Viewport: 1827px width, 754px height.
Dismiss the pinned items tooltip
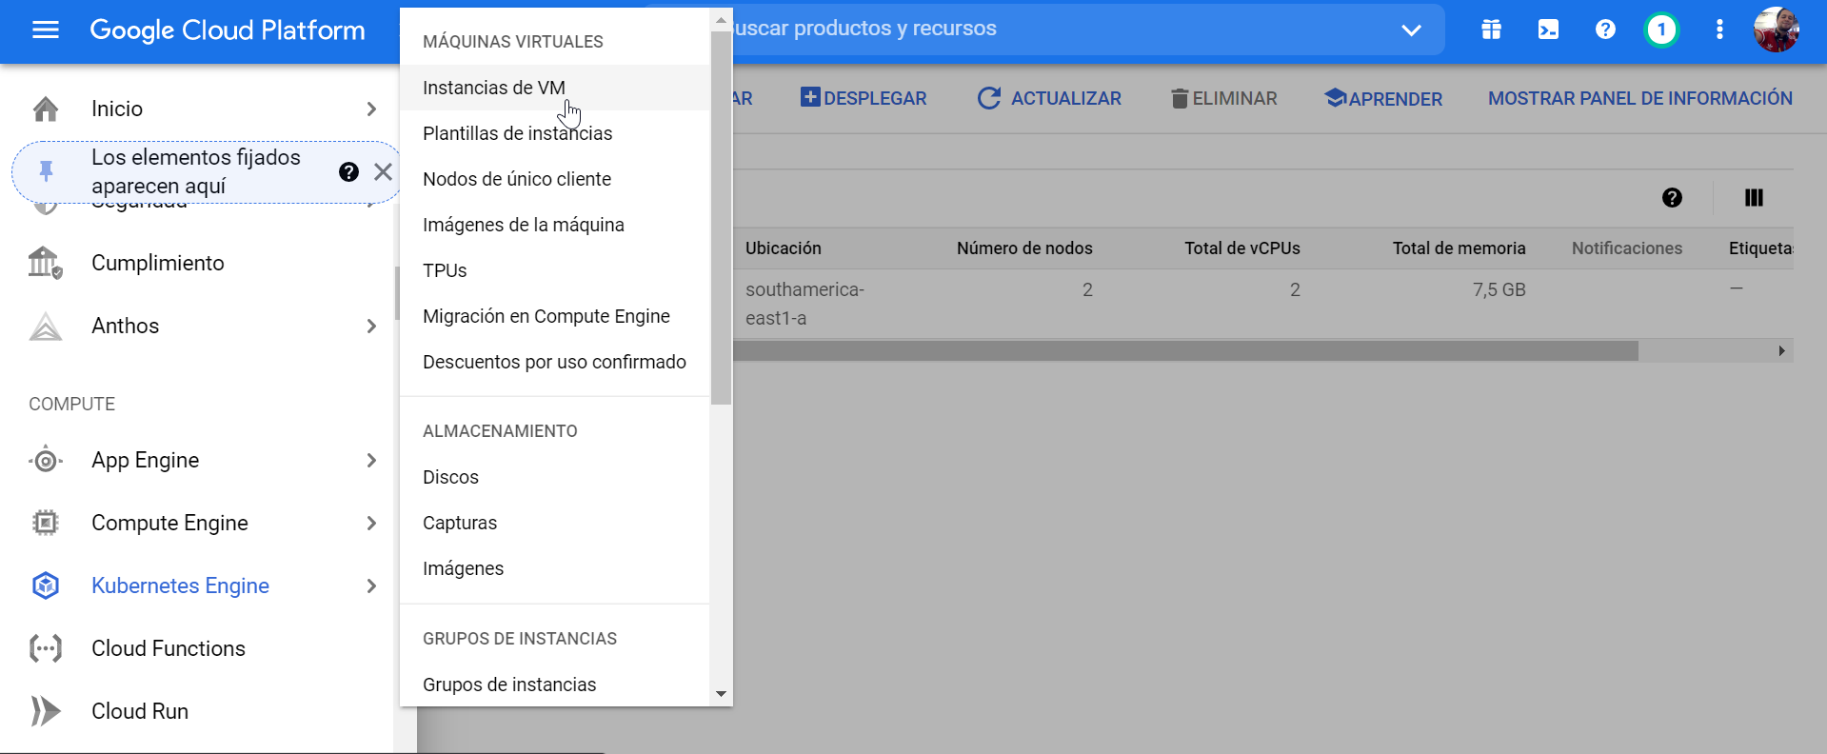click(383, 171)
